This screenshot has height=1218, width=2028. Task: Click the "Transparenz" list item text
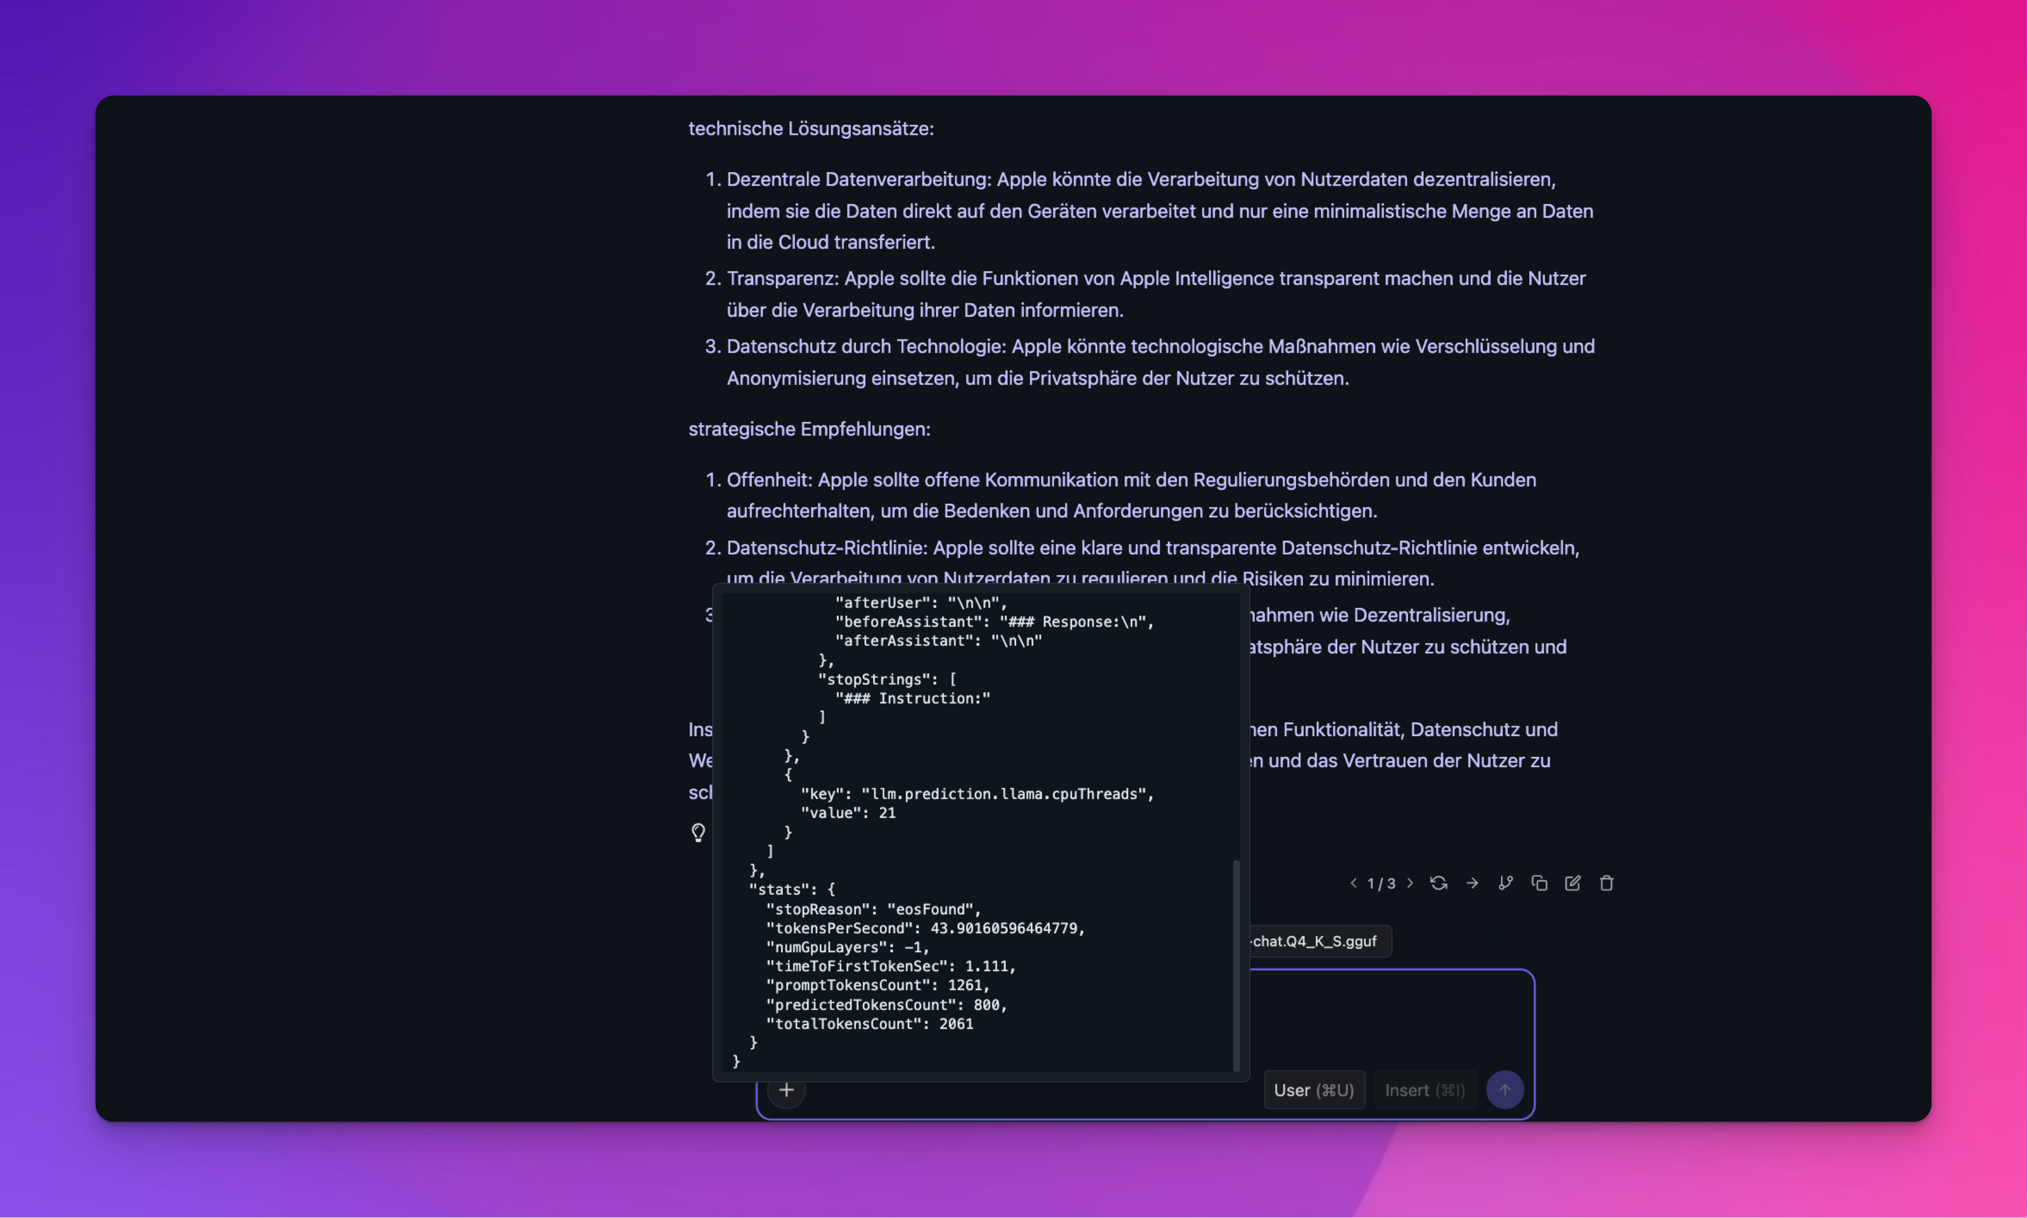[x=1155, y=294]
